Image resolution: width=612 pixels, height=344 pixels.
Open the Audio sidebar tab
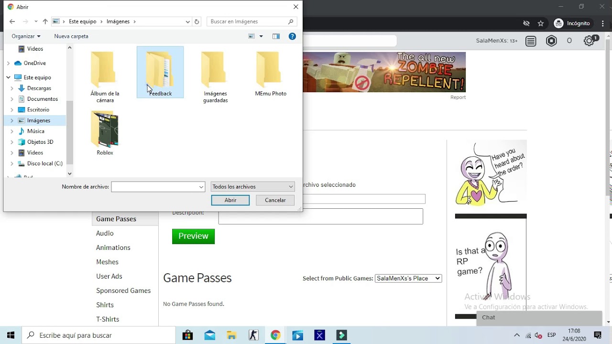click(105, 233)
